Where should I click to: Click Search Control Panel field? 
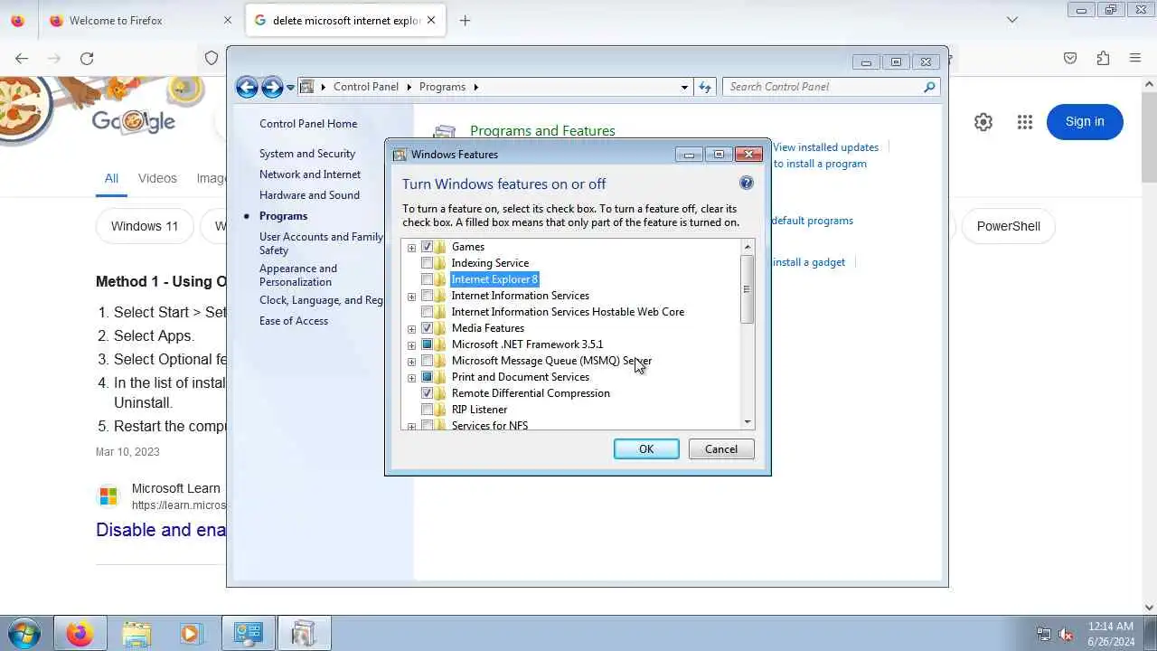(823, 87)
